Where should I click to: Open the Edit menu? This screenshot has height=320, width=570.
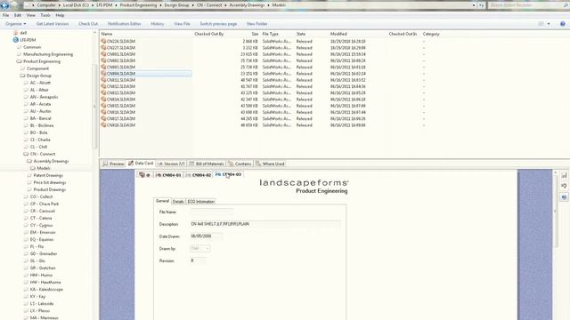(x=18, y=15)
